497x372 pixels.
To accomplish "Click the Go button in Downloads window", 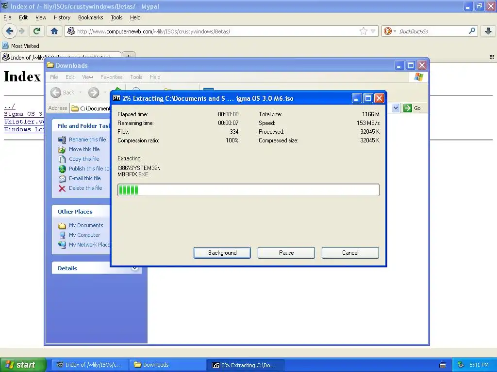I will 413,108.
